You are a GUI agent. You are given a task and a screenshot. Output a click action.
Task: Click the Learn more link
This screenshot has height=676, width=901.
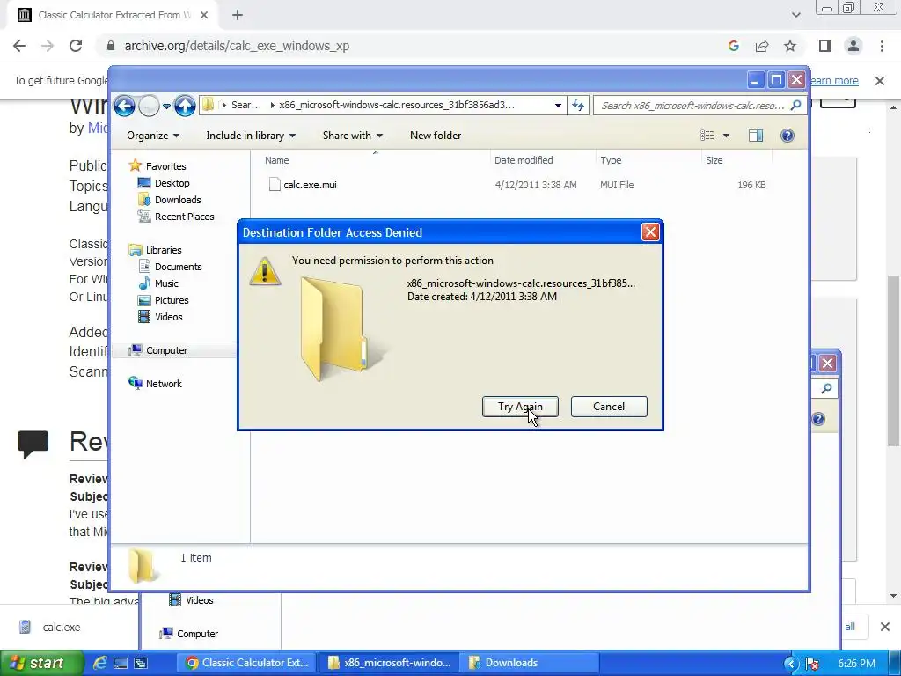tap(834, 81)
